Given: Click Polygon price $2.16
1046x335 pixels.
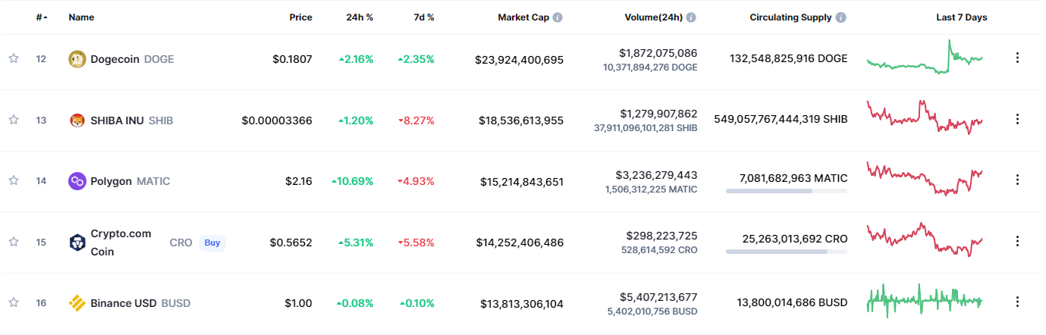Looking at the screenshot, I should click(298, 181).
